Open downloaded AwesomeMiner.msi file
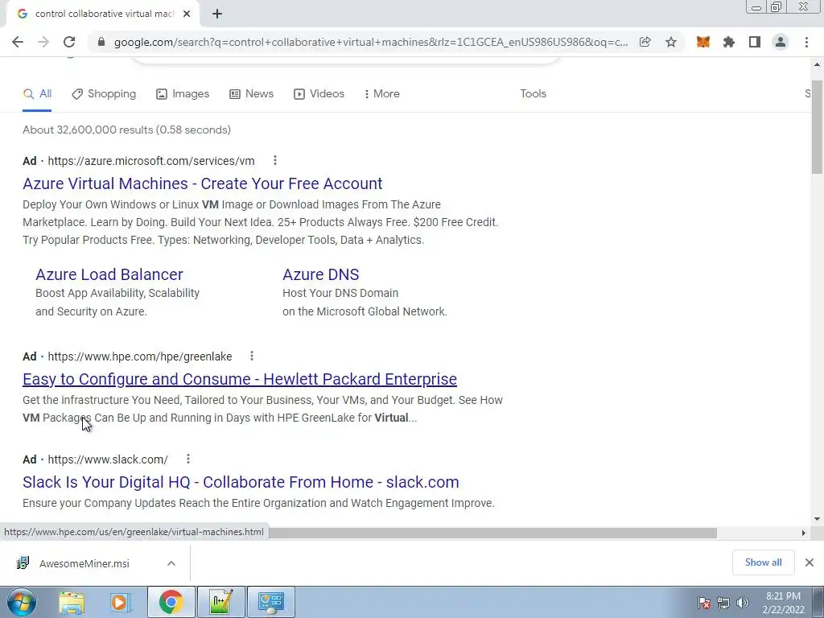 tap(84, 563)
